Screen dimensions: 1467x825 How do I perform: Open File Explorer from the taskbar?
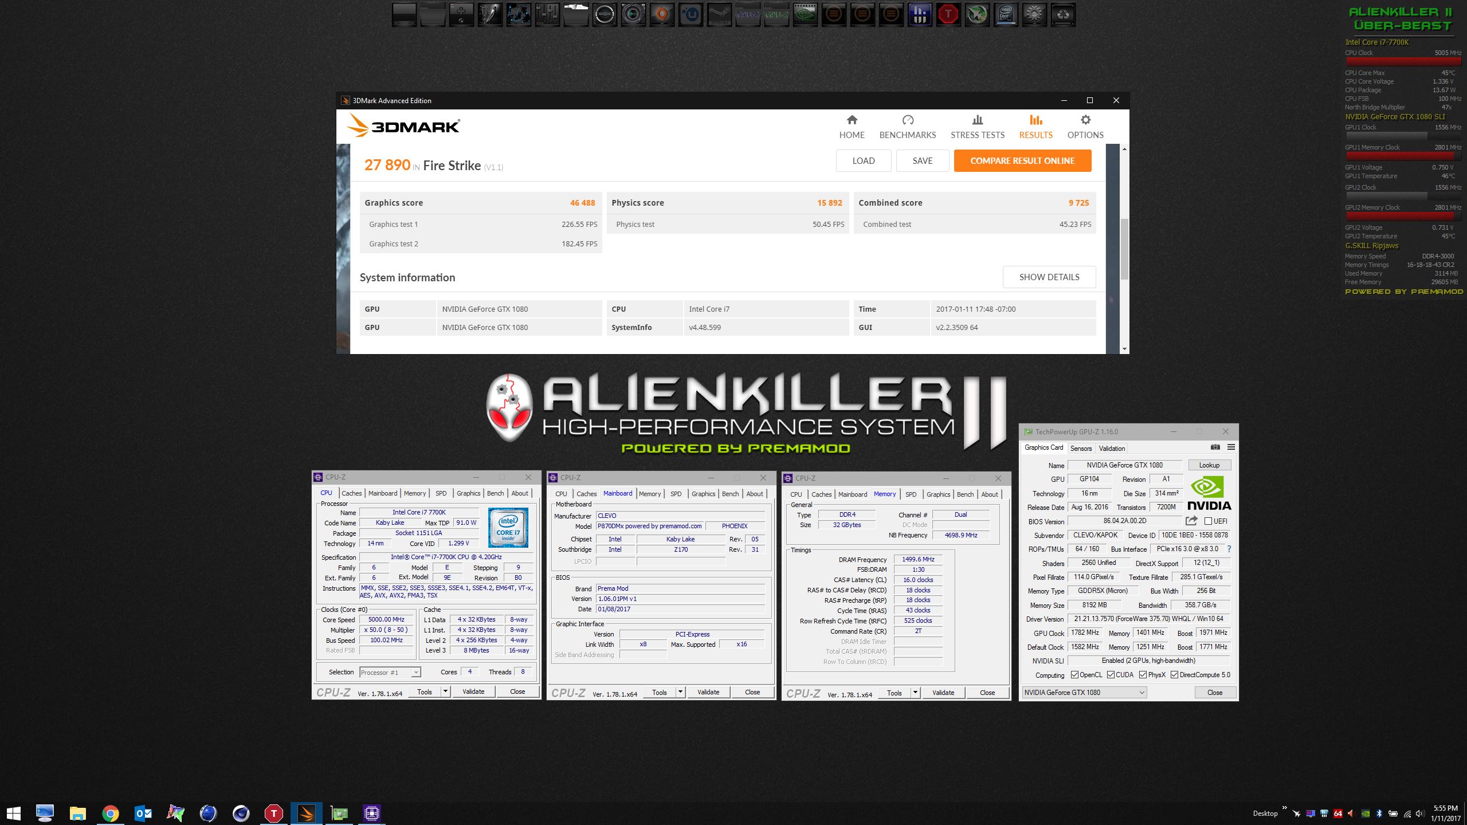pos(78,813)
